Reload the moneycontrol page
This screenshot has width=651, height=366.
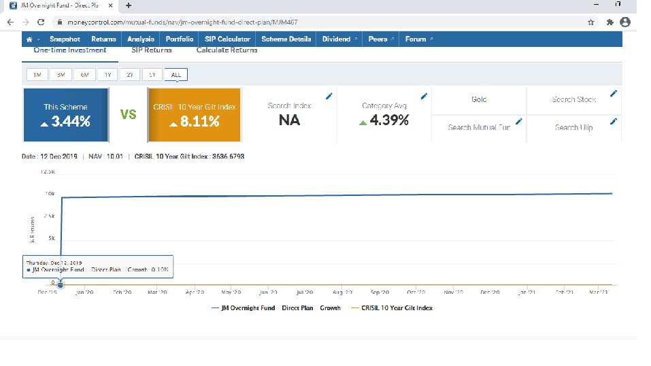pos(41,22)
